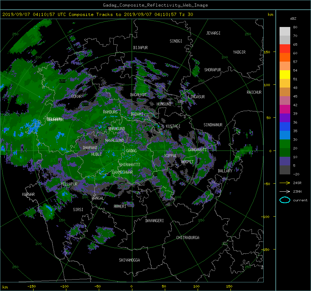Click the SHIRAHATTI city label

(x=130, y=165)
